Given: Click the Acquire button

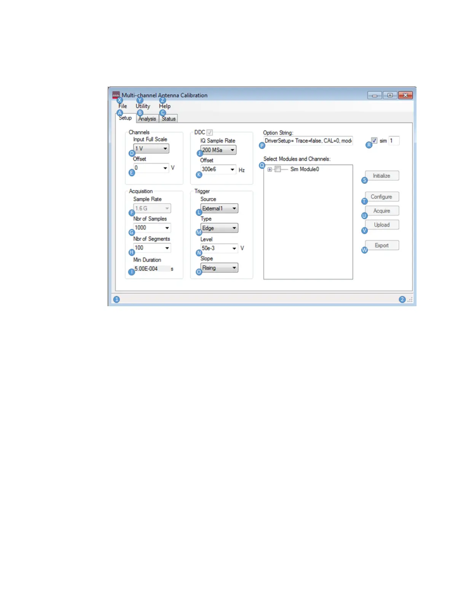Looking at the screenshot, I should 382,211.
